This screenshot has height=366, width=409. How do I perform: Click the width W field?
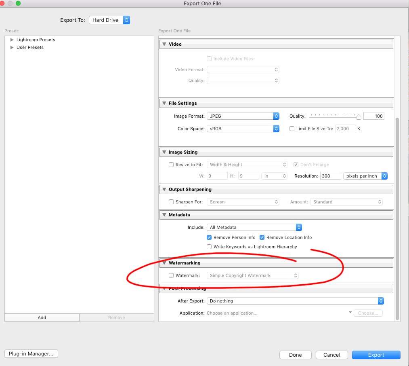[x=217, y=176]
